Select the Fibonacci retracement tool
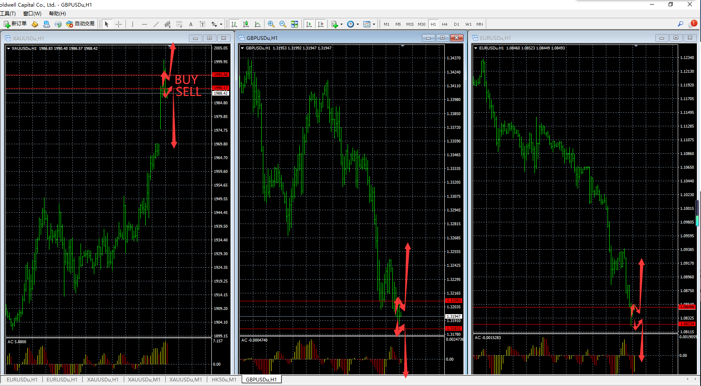Viewport: 701px width, 386px height. point(179,24)
